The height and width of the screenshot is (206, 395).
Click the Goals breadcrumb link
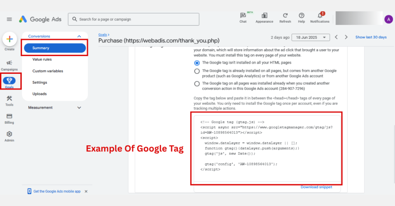[x=103, y=35]
